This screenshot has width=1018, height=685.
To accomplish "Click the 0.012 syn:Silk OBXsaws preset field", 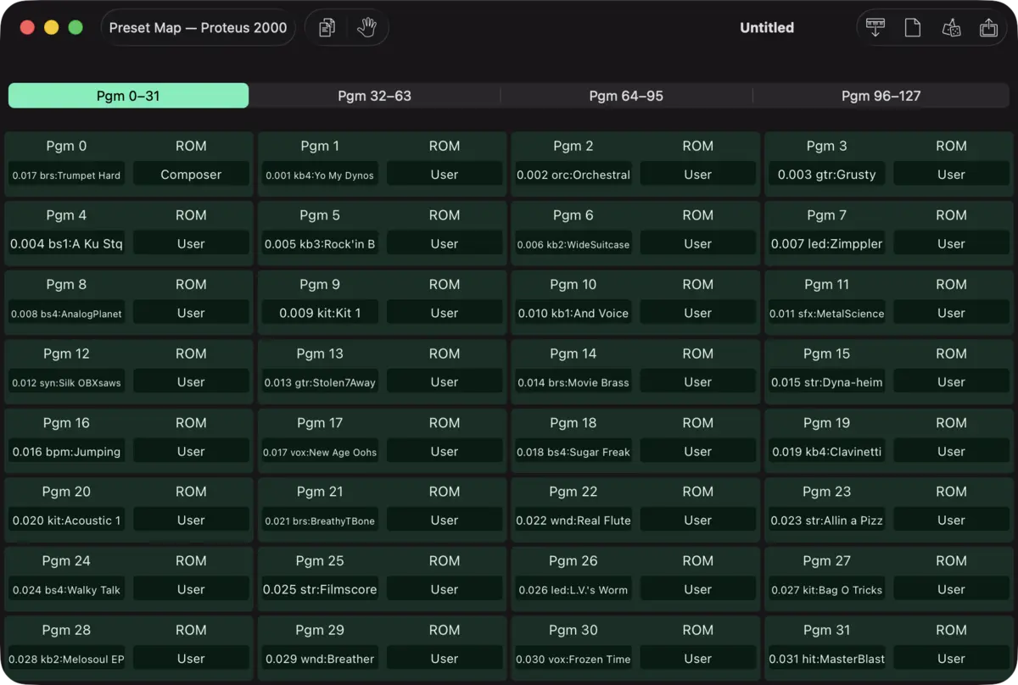I will 66,382.
